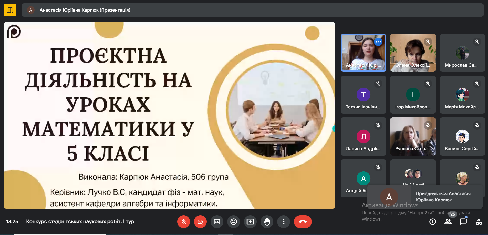The width and height of the screenshot is (488, 235).
Task: Click the meeting title Конкурс студентських наукових робіт
Action: pos(80,221)
